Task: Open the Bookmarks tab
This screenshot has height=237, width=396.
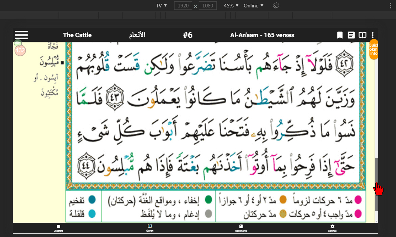Action: [241, 228]
